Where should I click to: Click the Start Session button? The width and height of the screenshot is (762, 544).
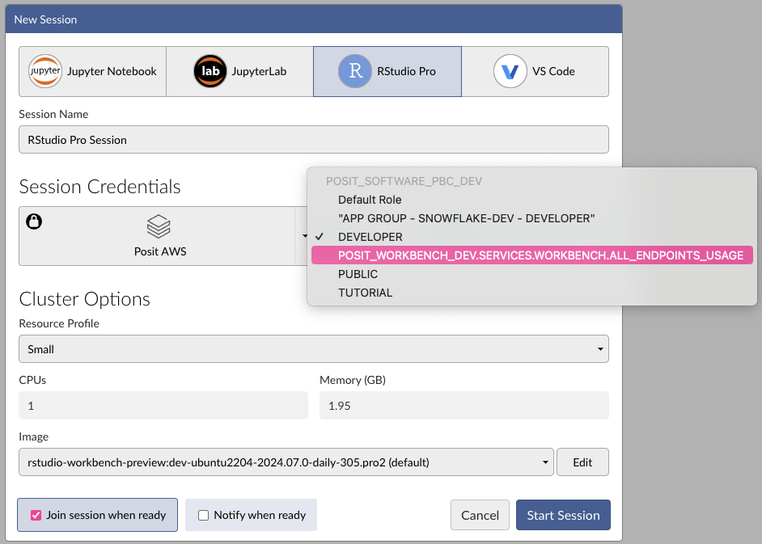pyautogui.click(x=563, y=515)
